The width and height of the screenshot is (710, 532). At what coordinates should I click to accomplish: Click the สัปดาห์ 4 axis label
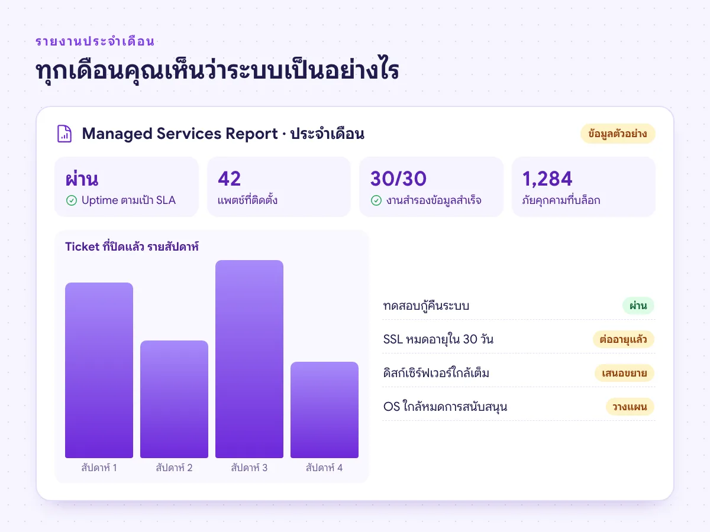point(324,468)
